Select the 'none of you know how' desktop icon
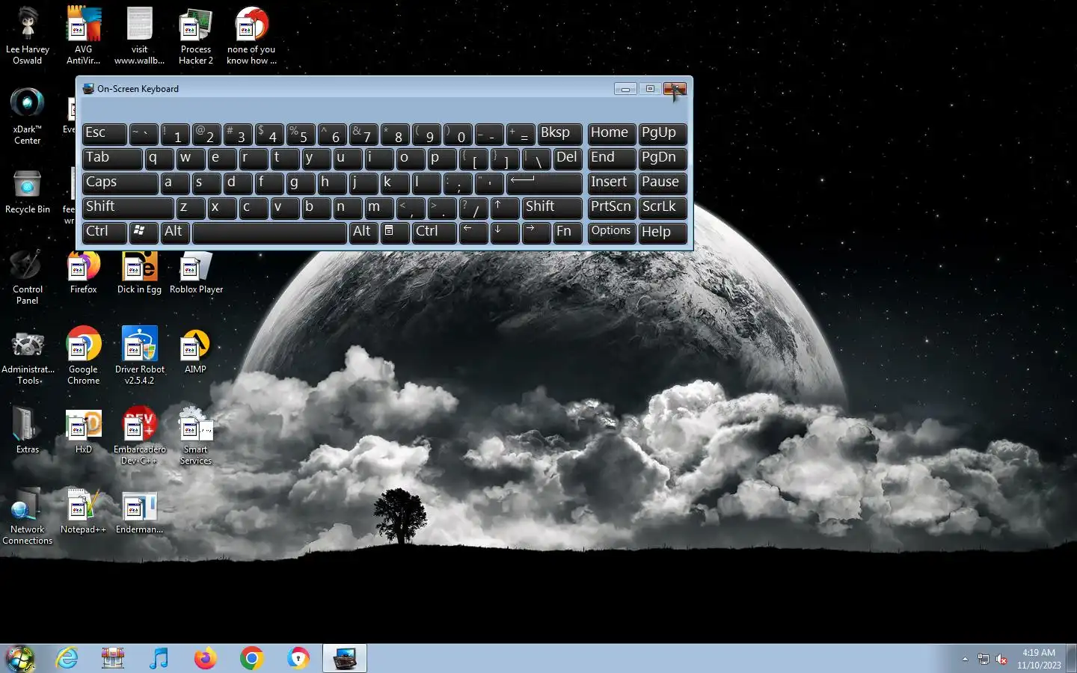 pyautogui.click(x=252, y=35)
